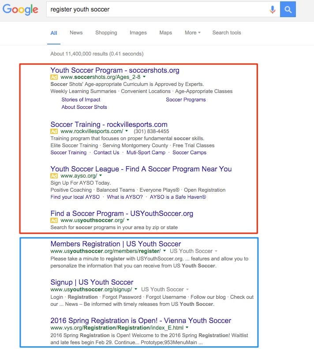Open Signup | US Youth Soccer result

coord(92,282)
